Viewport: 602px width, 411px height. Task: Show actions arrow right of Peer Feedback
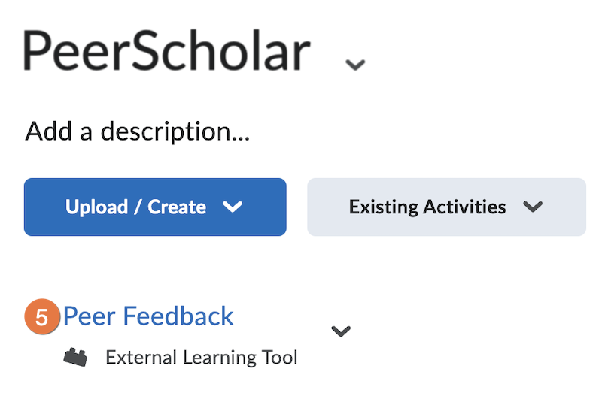pyautogui.click(x=341, y=331)
